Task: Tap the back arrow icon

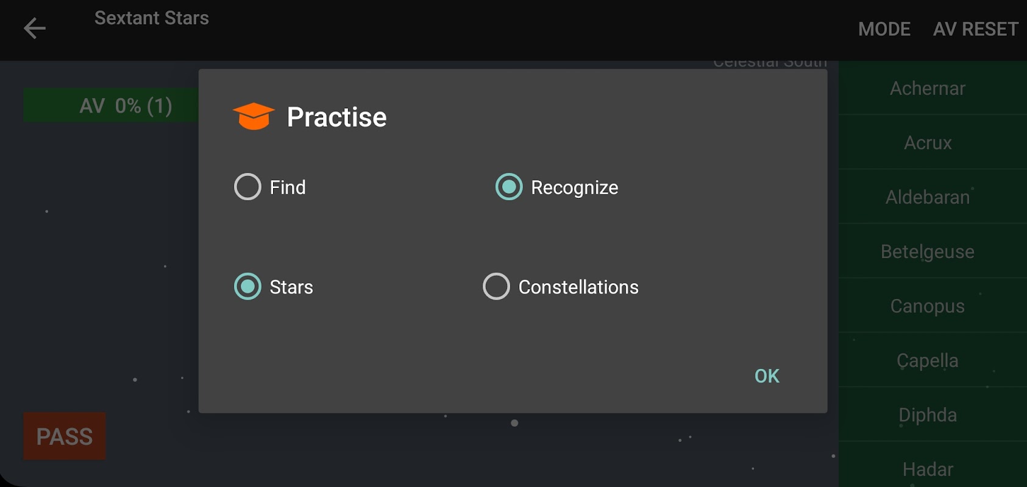Action: click(x=35, y=29)
